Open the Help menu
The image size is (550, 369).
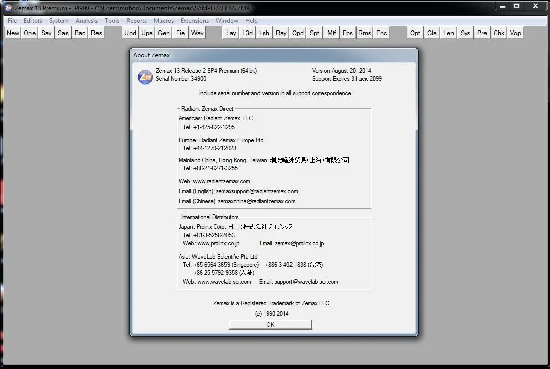pyautogui.click(x=251, y=21)
